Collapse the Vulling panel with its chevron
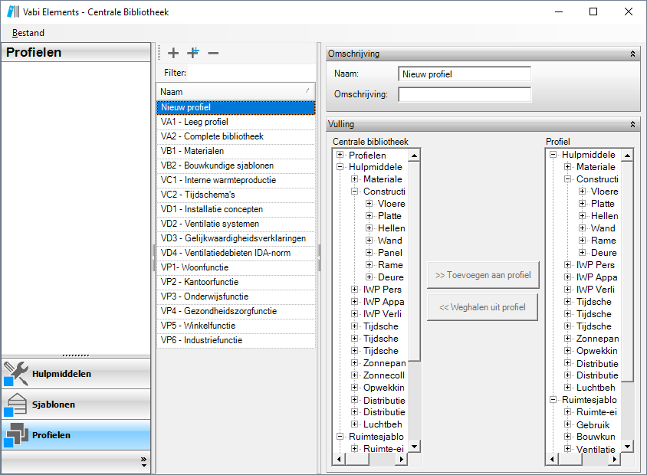Screen dimensions: 647x475 [x=632, y=123]
